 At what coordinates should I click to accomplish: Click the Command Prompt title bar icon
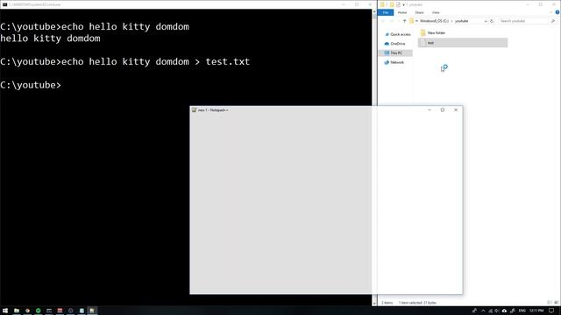click(x=4, y=4)
